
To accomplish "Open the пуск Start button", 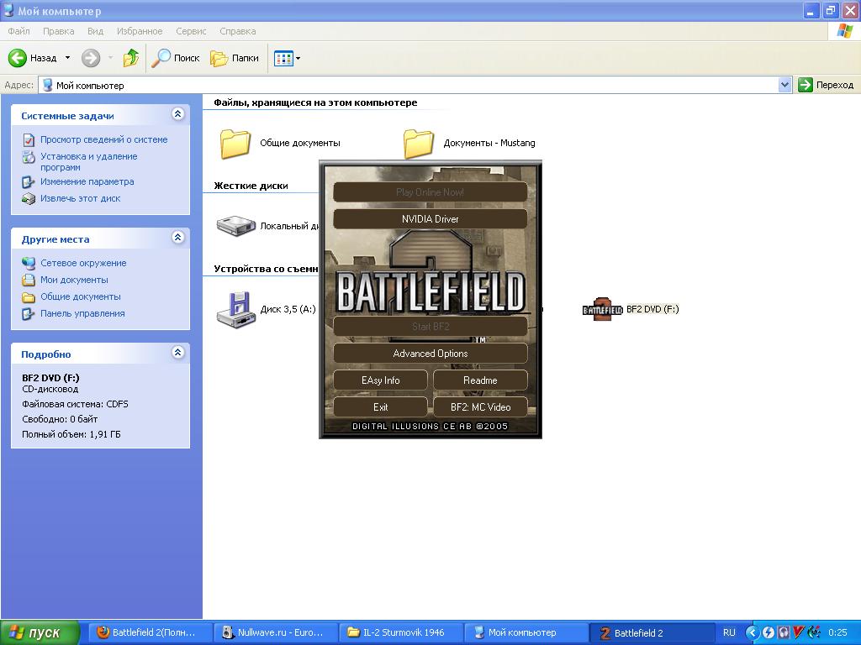I will tap(40, 633).
